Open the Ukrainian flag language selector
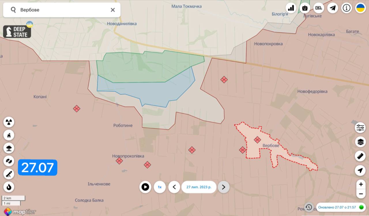 click(361, 8)
